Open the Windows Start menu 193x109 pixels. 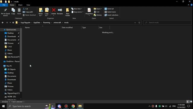click(3, 106)
